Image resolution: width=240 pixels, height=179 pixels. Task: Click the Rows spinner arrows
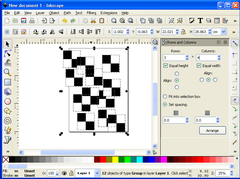[187, 58]
